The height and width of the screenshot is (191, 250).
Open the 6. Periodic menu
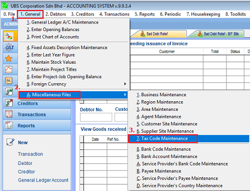(x=170, y=14)
